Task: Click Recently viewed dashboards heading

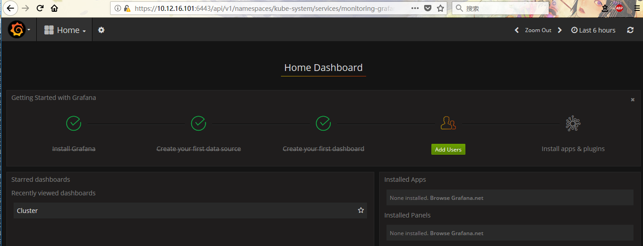Action: pos(53,193)
